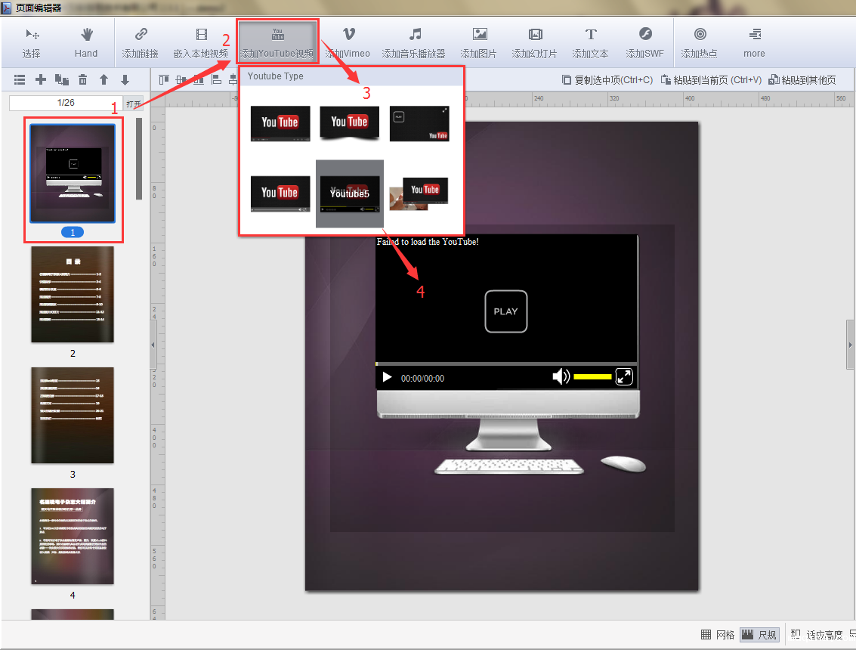Click the Add Image (添加图片) icon
Image resolution: width=856 pixels, height=650 pixels.
click(x=479, y=42)
